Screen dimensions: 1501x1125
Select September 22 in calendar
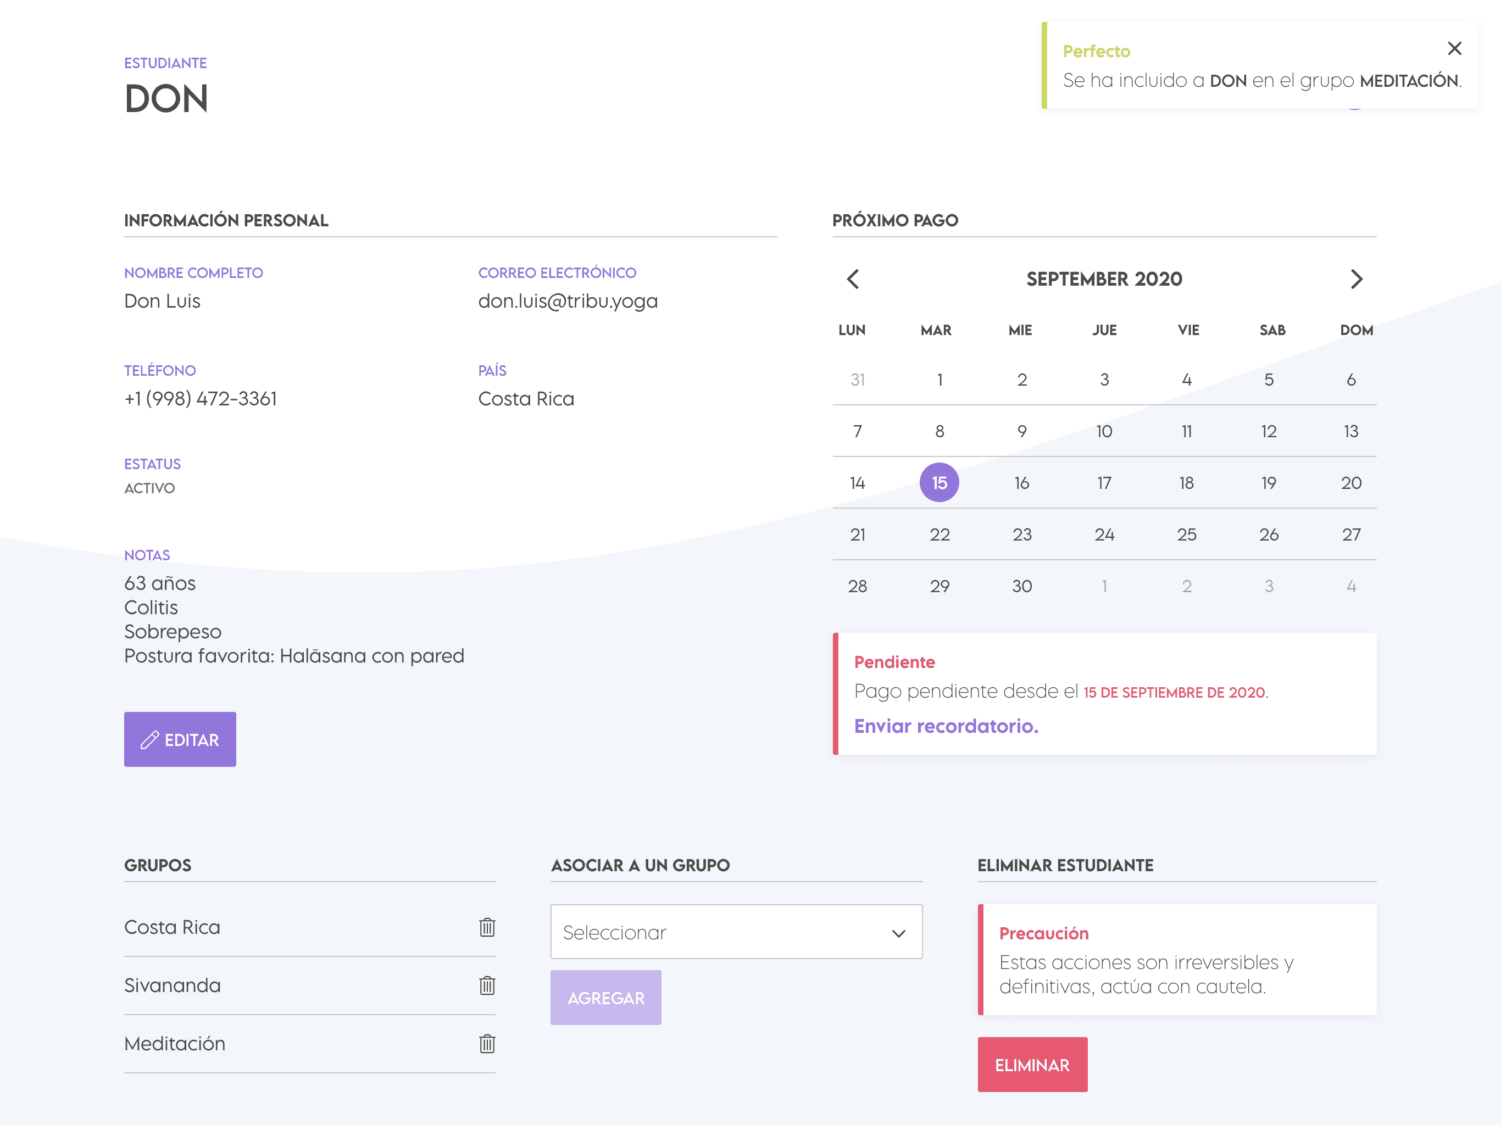tap(939, 534)
